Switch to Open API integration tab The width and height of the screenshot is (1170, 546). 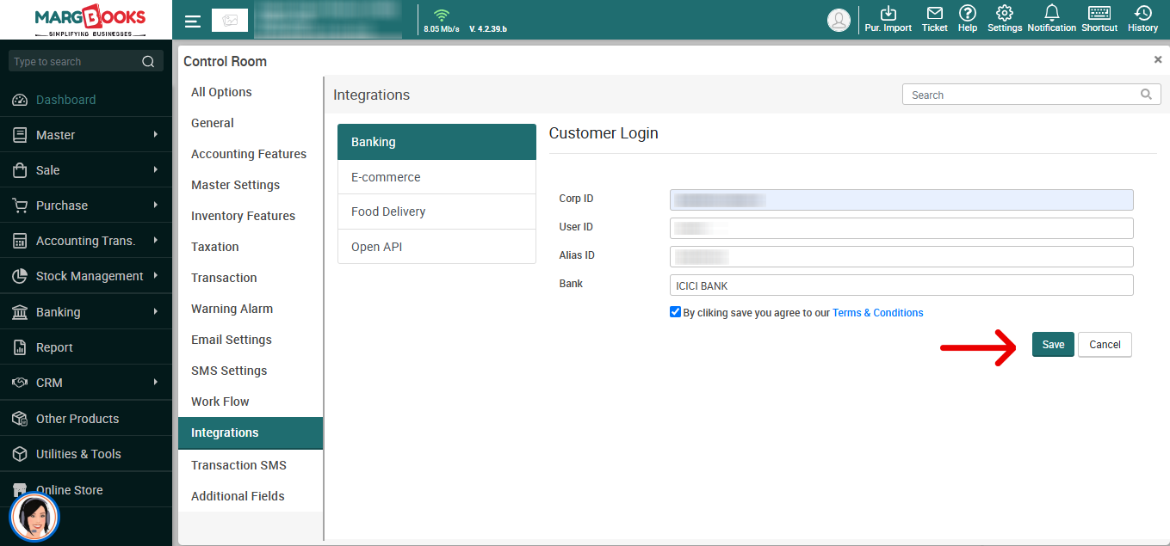click(x=436, y=247)
